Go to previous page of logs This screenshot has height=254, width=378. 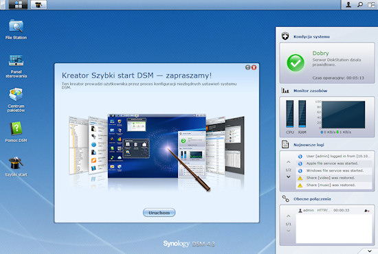click(x=289, y=162)
